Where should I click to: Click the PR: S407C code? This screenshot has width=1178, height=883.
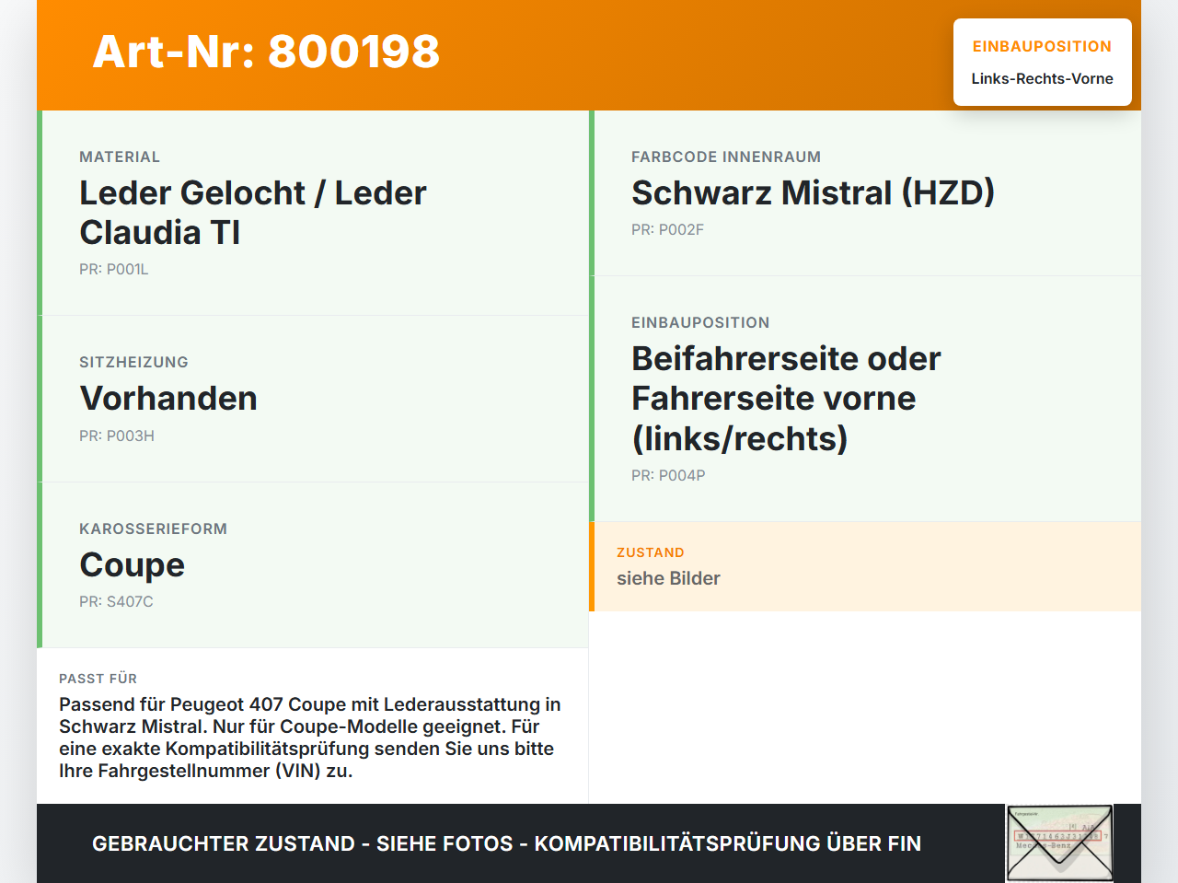pyautogui.click(x=117, y=602)
